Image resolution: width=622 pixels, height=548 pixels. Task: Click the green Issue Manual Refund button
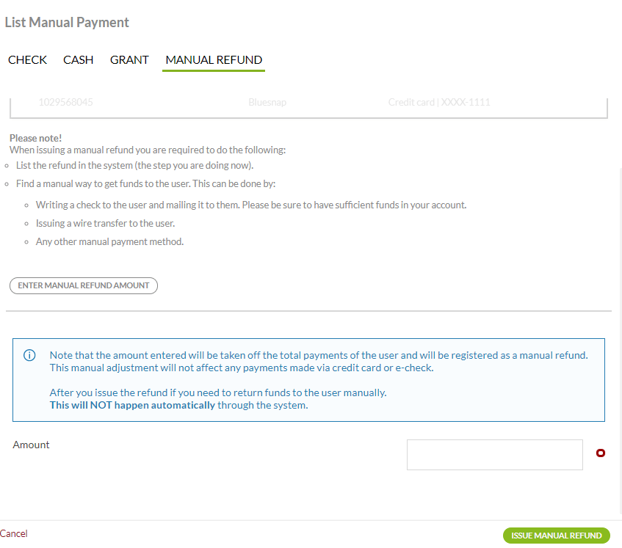click(557, 536)
